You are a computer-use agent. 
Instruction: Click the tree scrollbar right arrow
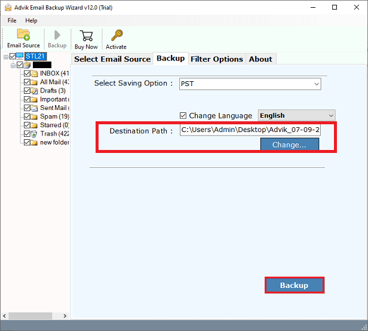click(65, 315)
